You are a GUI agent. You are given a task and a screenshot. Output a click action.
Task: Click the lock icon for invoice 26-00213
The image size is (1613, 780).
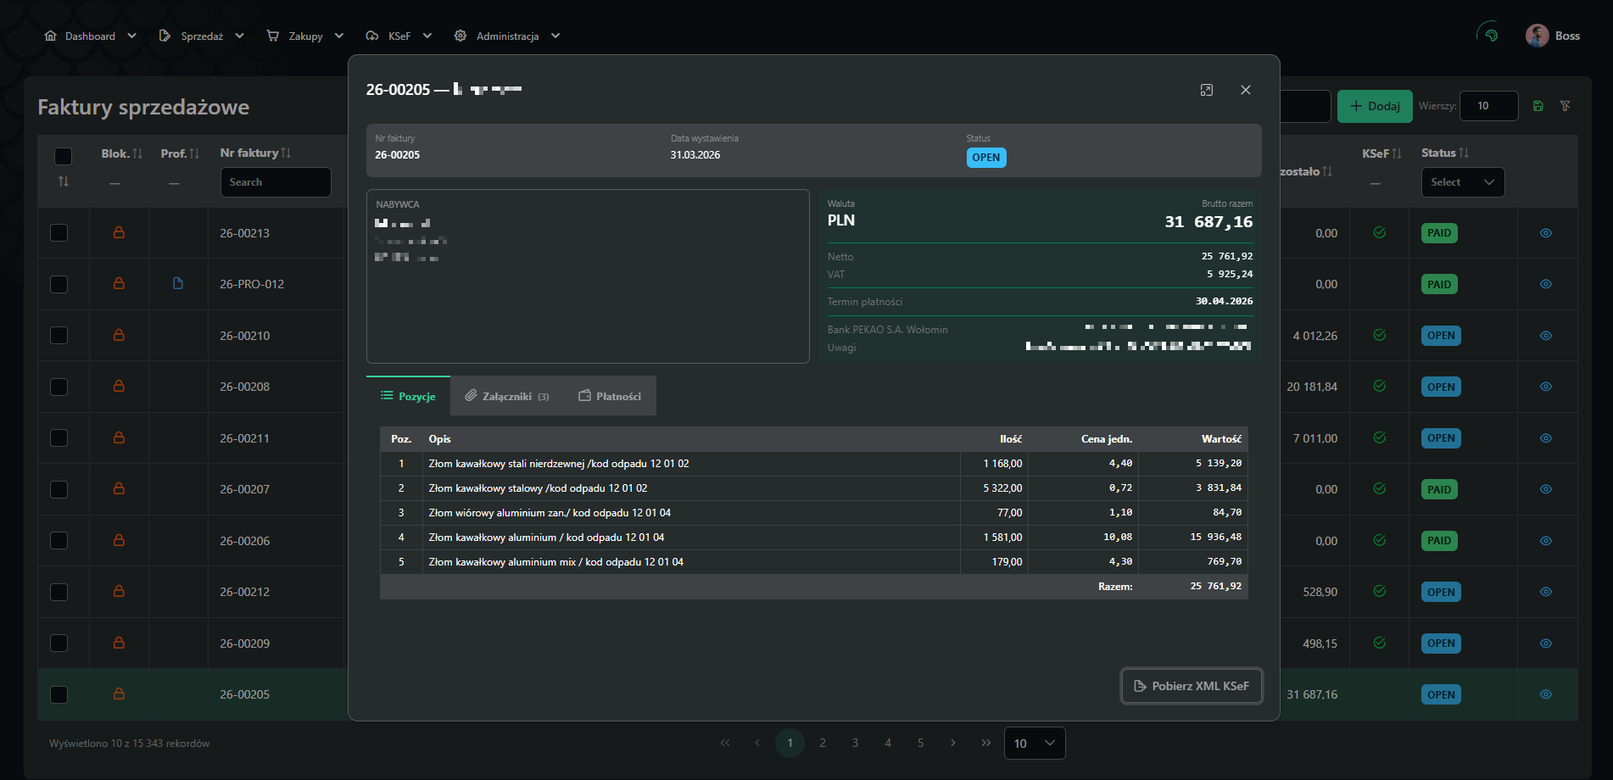point(119,232)
